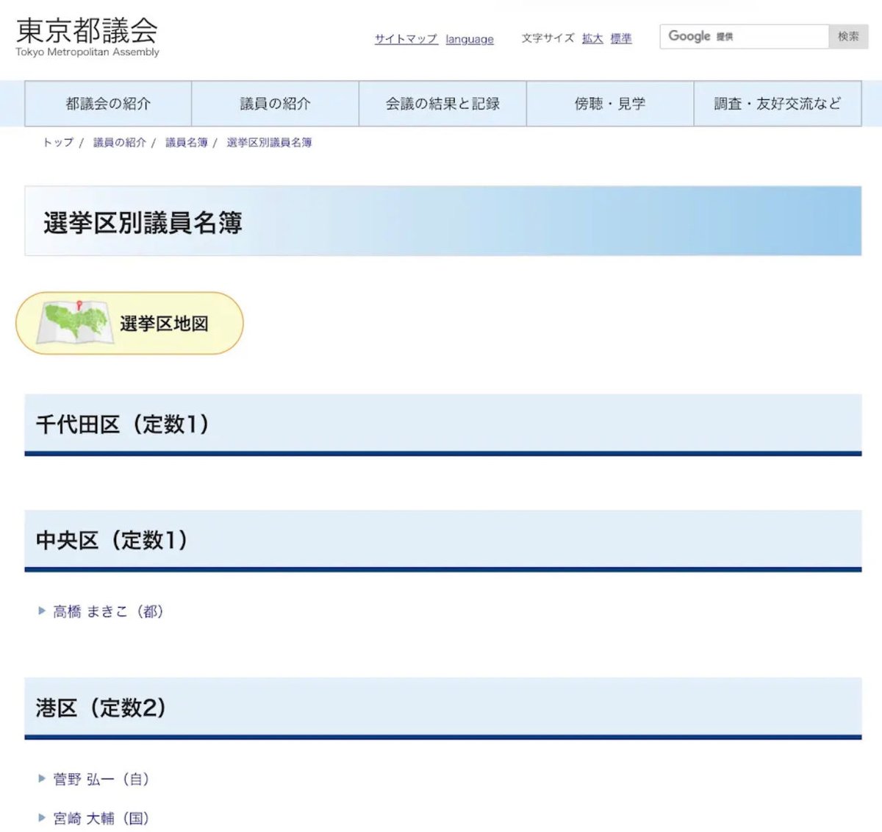
Task: Click the 検索 search button
Action: (x=848, y=36)
